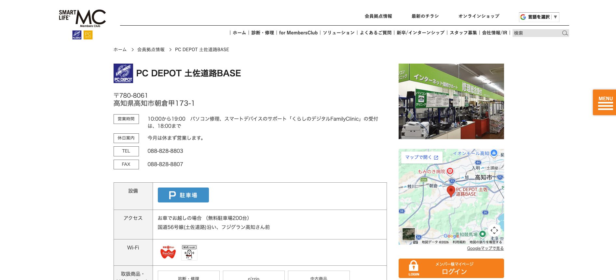Image resolution: width=616 pixels, height=280 pixels.
Task: Click 会員拠点情報 in breadcrumb
Action: 151,50
